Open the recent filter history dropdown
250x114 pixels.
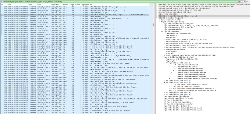244,2
